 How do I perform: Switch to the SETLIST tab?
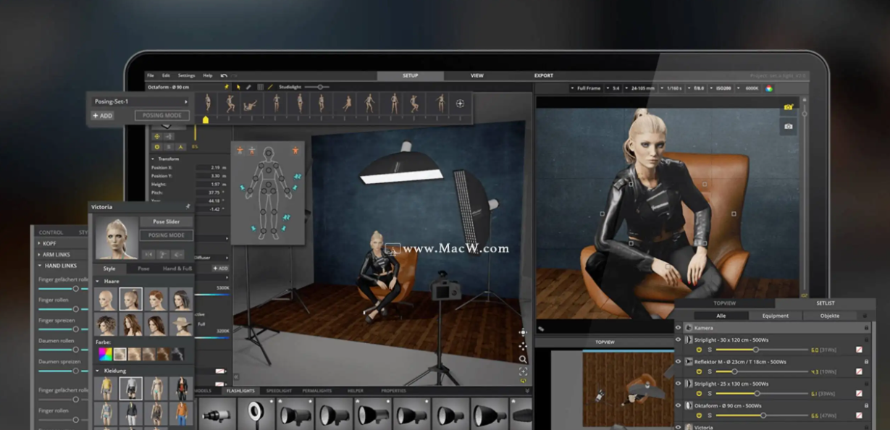pyautogui.click(x=825, y=303)
